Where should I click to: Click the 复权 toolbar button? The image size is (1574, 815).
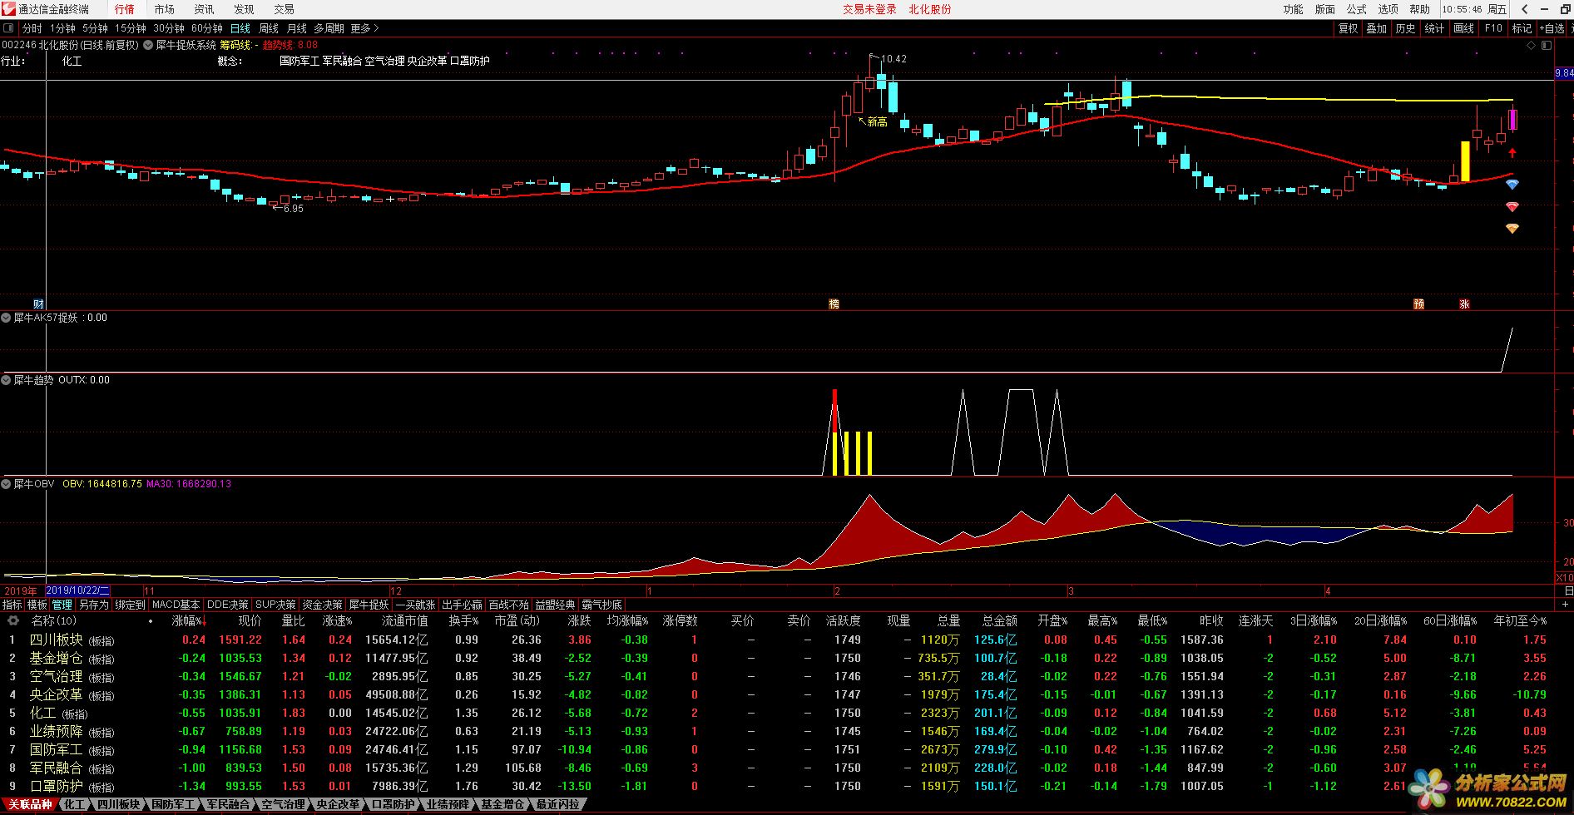pyautogui.click(x=1348, y=28)
